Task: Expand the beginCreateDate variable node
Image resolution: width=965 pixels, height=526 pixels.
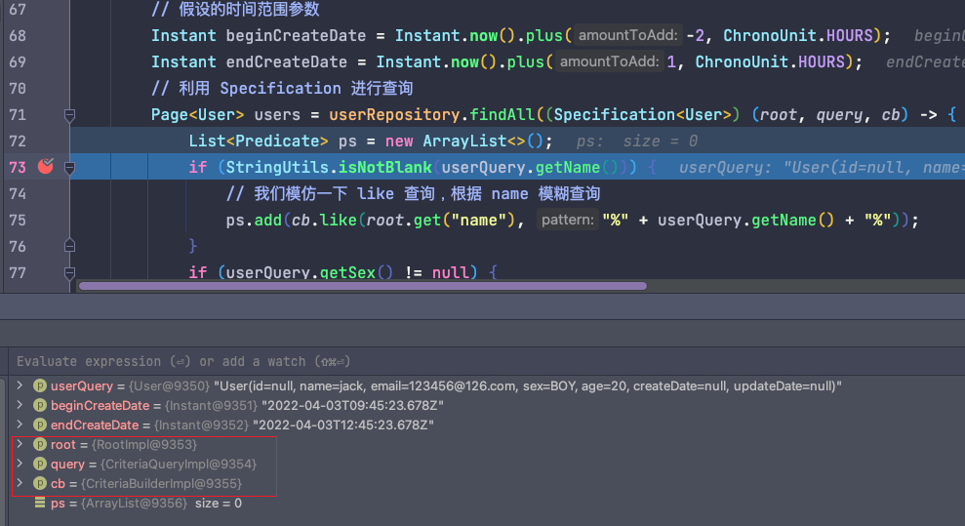Action: (20, 405)
